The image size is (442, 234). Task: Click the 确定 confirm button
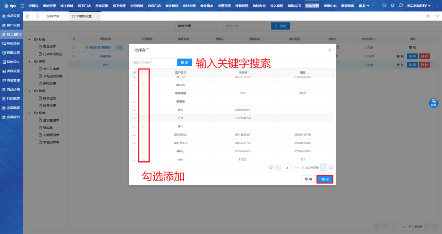tap(325, 179)
